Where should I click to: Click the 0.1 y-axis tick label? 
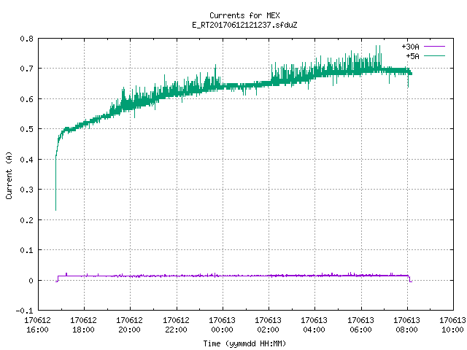pos(26,250)
